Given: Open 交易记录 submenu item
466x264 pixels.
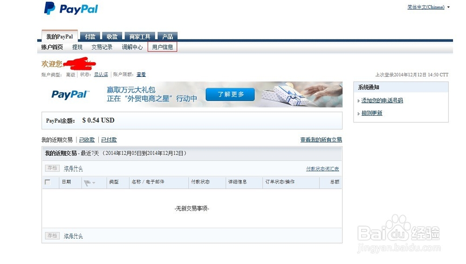Looking at the screenshot, I should (x=102, y=47).
